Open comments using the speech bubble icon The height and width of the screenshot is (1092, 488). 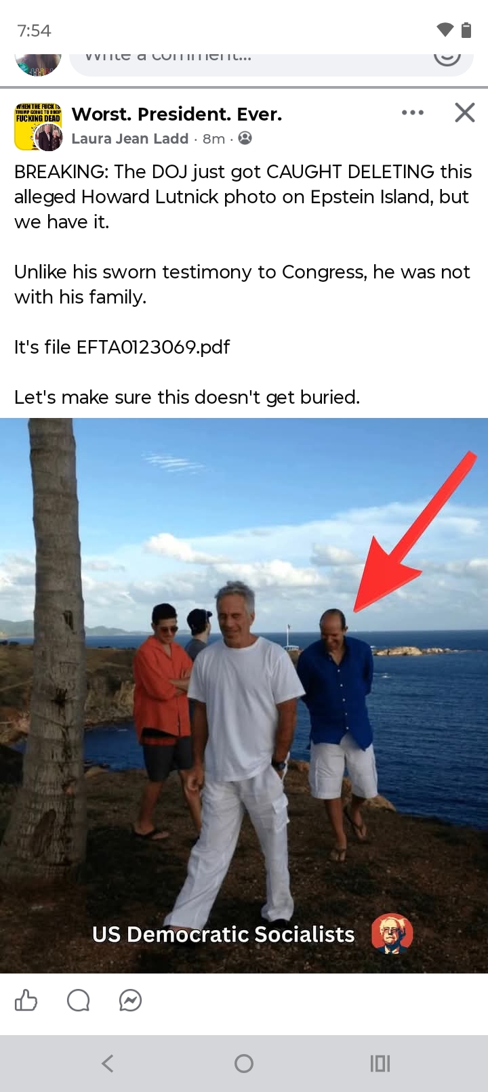tap(78, 1000)
